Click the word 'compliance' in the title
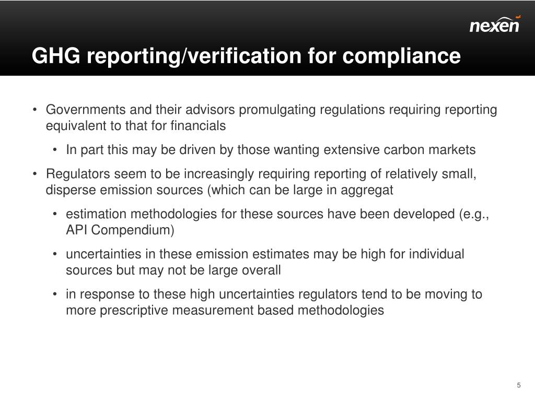This screenshot has width=535, height=401. pos(402,56)
